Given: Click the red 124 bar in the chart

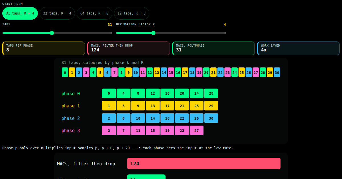Looking at the screenshot, I should click(204, 163).
